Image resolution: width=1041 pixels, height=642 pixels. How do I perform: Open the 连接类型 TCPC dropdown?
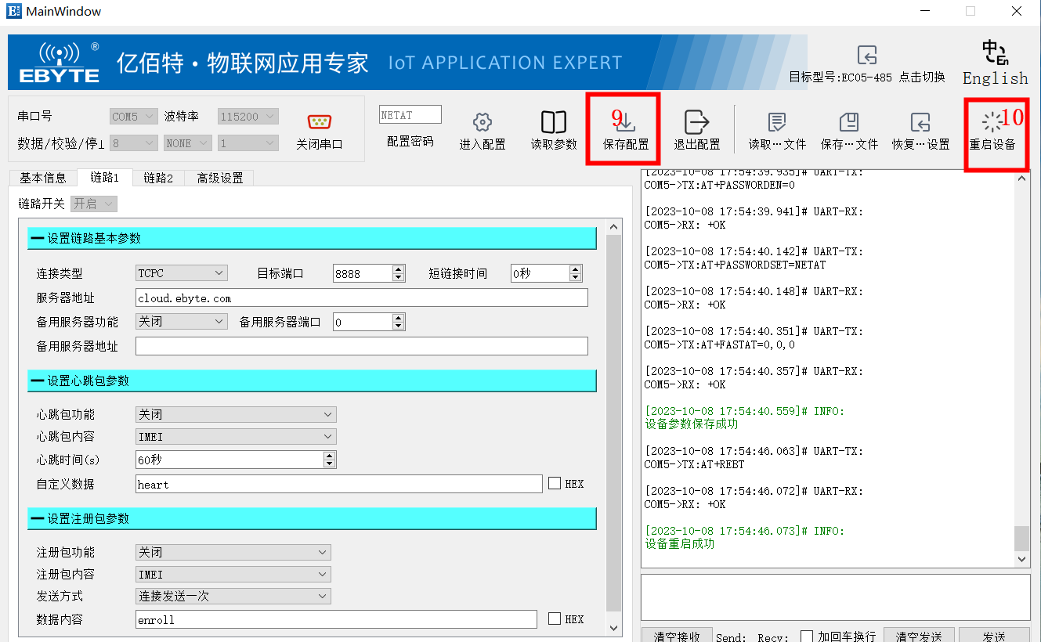[x=182, y=273]
